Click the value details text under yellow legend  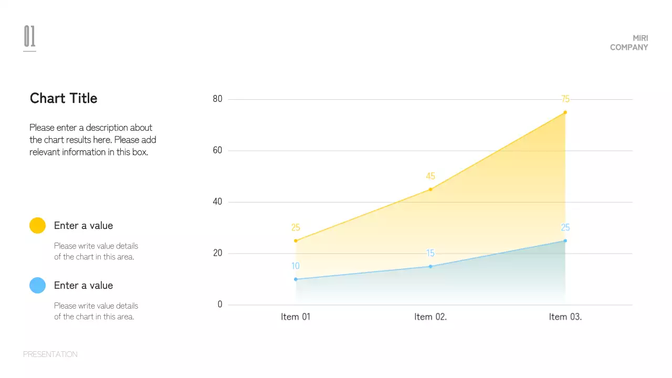pyautogui.click(x=96, y=251)
